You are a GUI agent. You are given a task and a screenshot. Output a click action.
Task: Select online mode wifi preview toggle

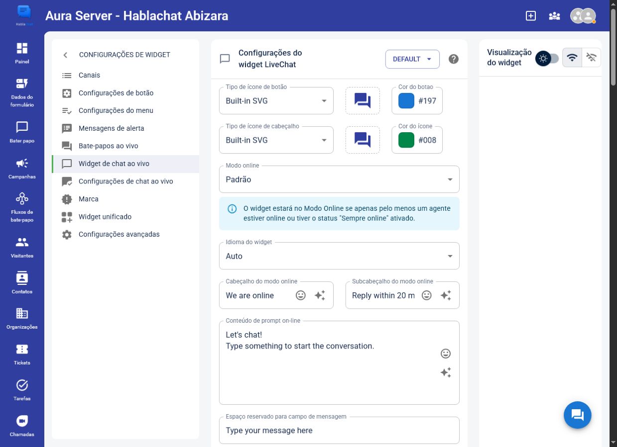click(572, 58)
